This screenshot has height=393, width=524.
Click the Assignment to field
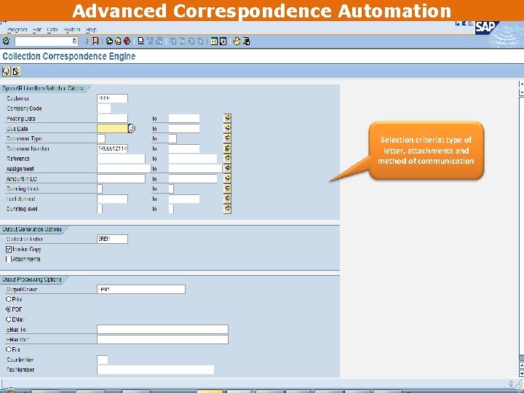196,168
